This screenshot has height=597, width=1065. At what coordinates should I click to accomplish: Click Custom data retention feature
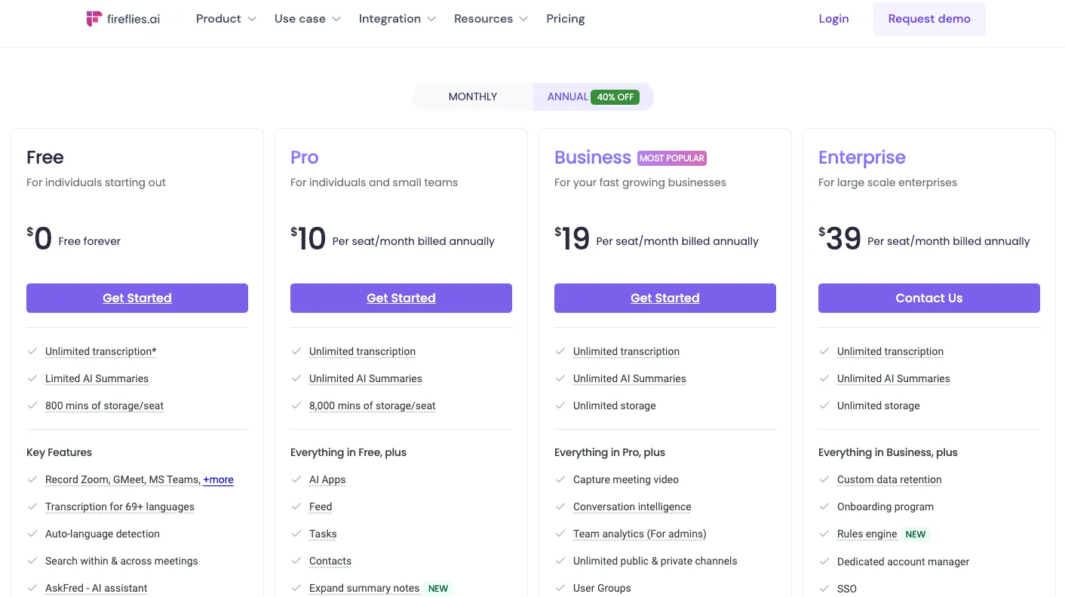pos(889,479)
